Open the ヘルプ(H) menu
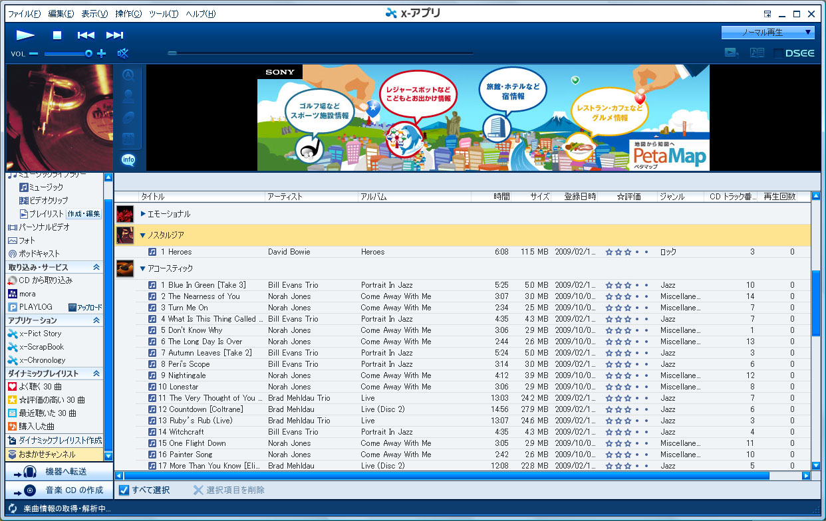 [x=201, y=14]
